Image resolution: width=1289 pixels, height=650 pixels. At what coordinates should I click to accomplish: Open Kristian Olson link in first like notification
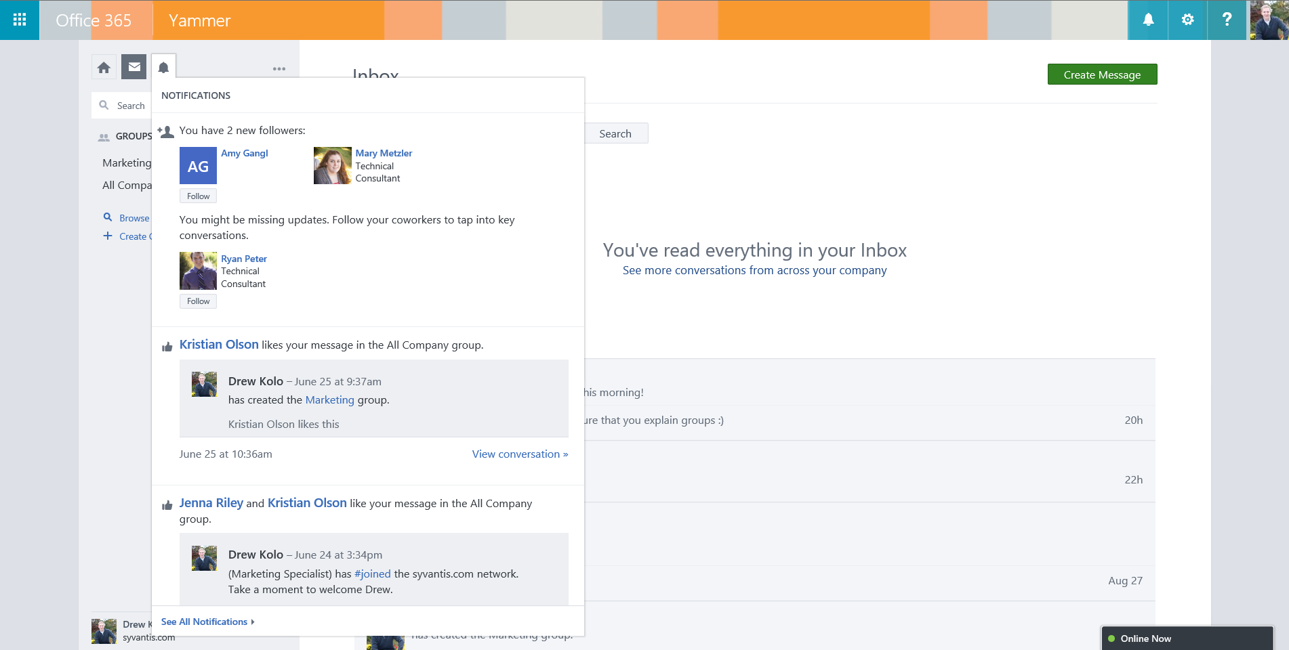pyautogui.click(x=219, y=344)
